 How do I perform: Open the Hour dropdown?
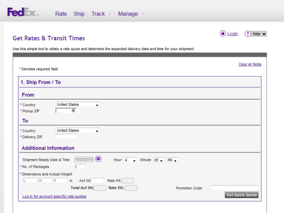(130, 160)
